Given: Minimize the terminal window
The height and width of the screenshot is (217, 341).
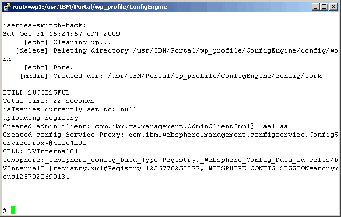Looking at the screenshot, I should pos(315,6).
